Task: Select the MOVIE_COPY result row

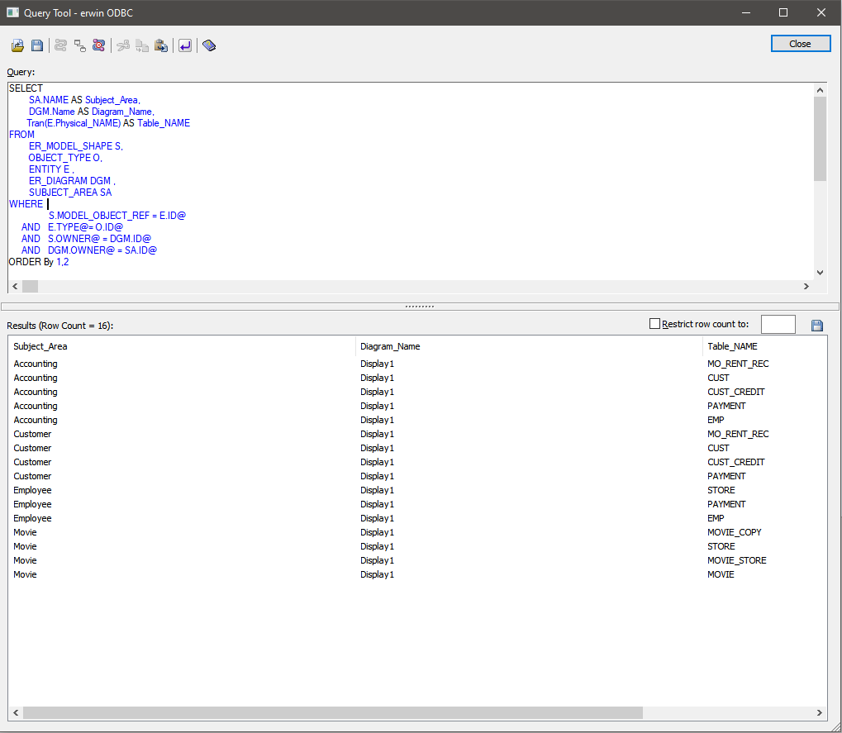Action: click(x=734, y=532)
